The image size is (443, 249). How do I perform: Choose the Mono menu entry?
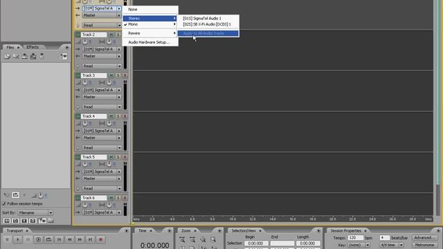(x=150, y=25)
